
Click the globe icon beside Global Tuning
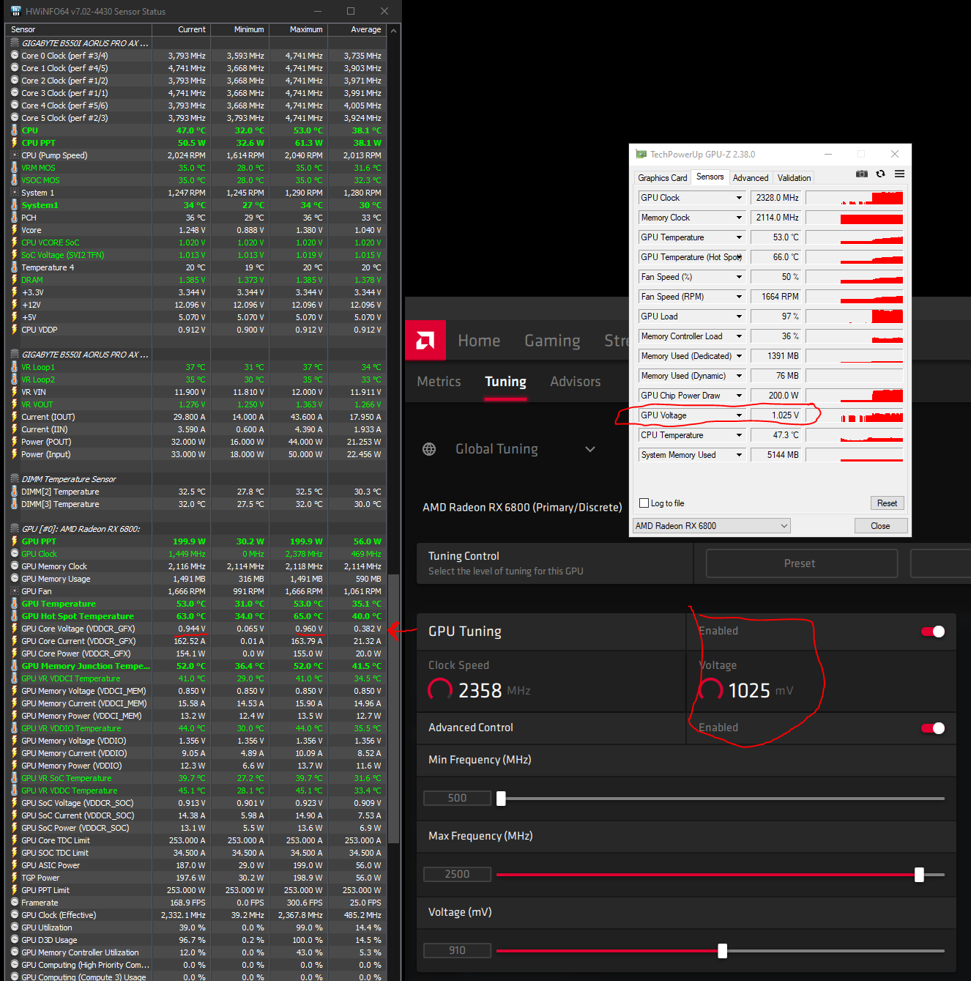click(429, 449)
